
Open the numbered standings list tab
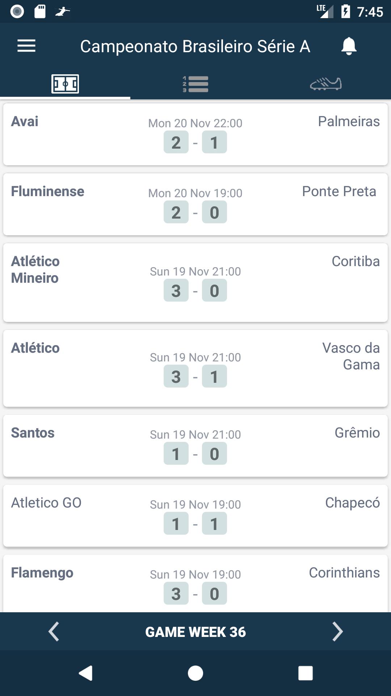pyautogui.click(x=195, y=84)
